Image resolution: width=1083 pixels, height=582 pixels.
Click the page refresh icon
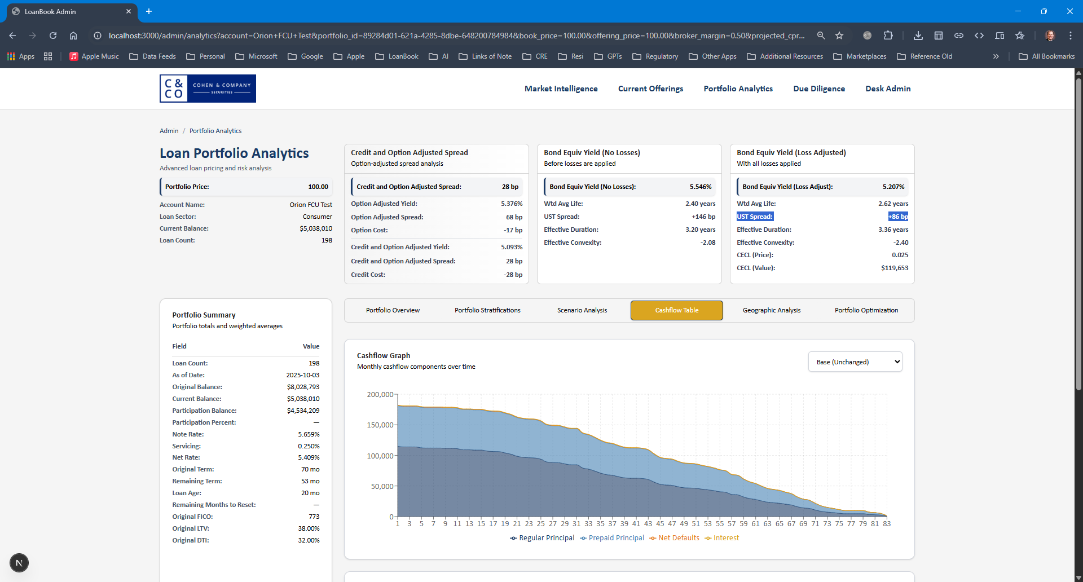52,35
